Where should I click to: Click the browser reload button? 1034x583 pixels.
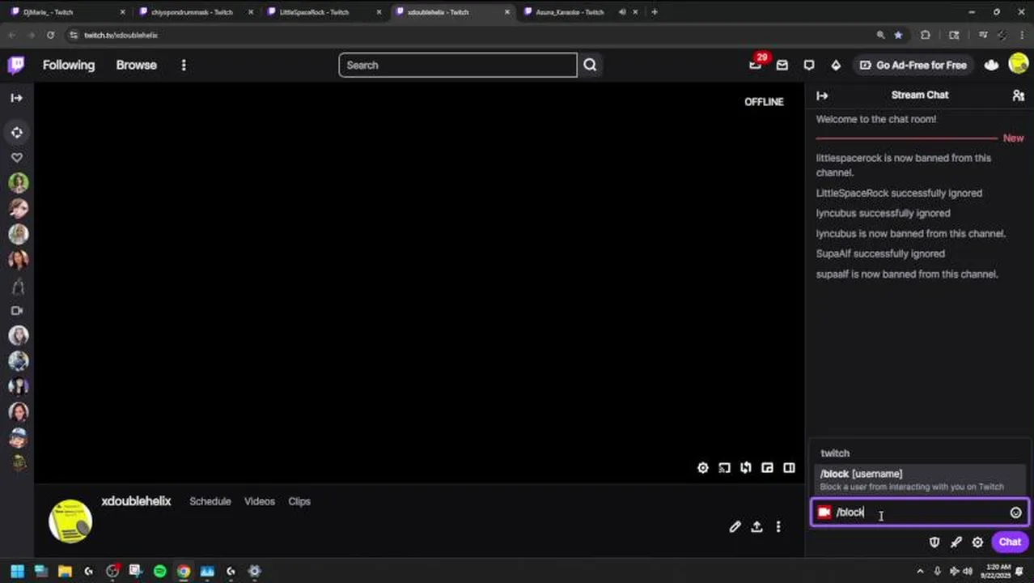click(x=50, y=35)
